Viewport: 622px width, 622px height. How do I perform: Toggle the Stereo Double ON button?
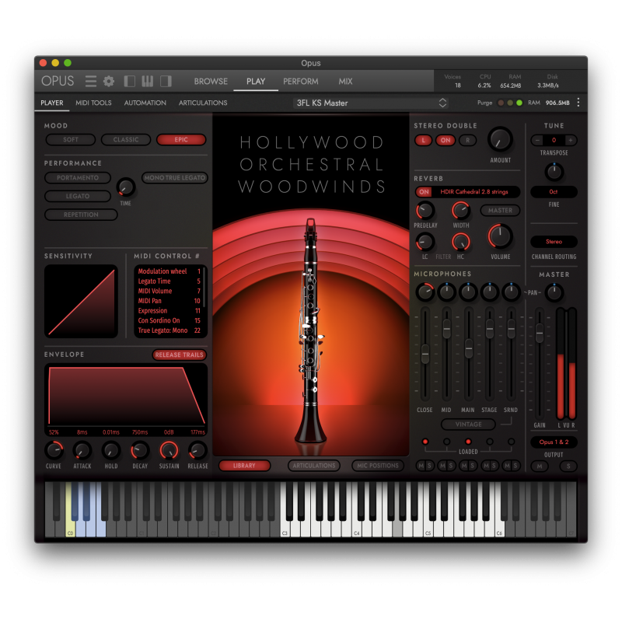pyautogui.click(x=446, y=140)
